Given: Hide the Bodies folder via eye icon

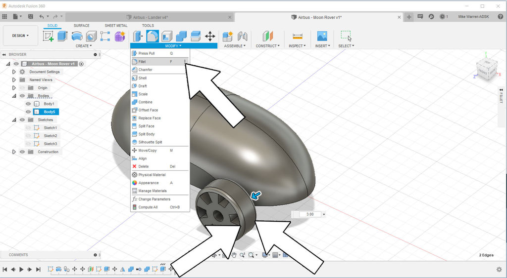Looking at the screenshot, I should (x=22, y=96).
